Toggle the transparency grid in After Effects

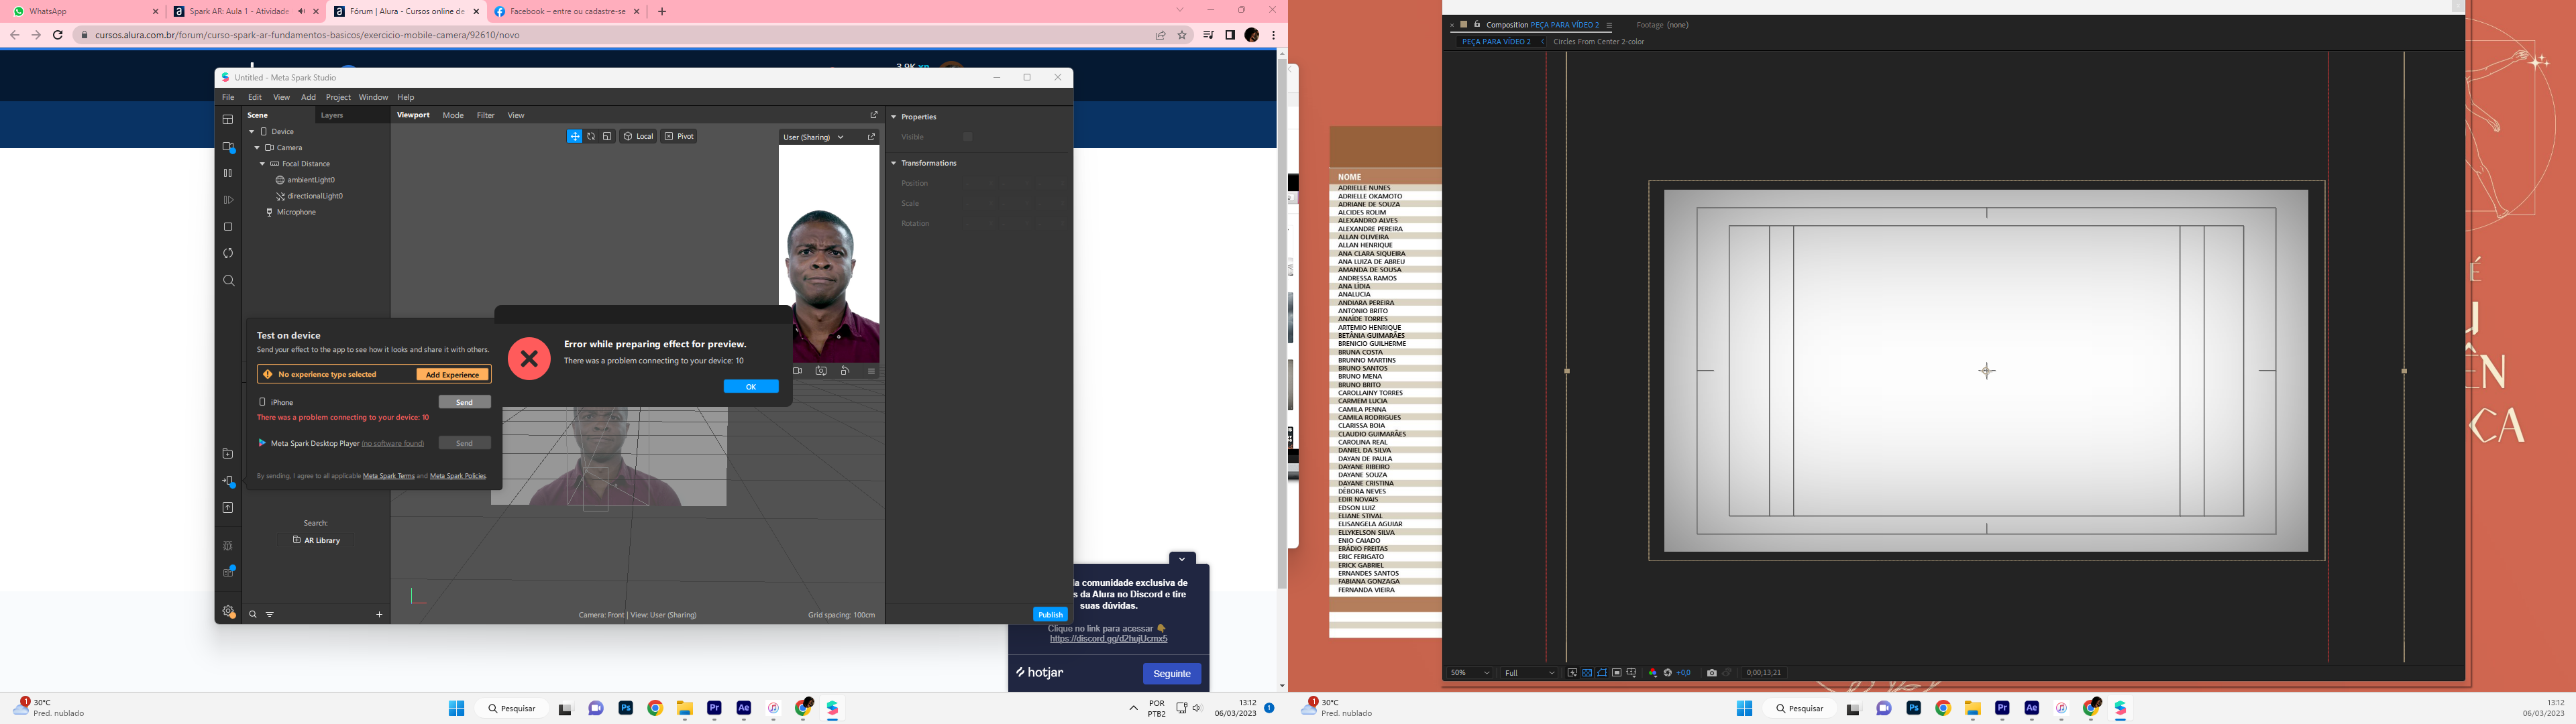coord(1587,673)
